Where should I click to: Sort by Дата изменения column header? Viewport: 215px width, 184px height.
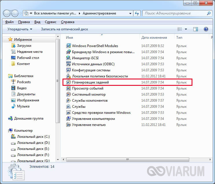(154, 38)
